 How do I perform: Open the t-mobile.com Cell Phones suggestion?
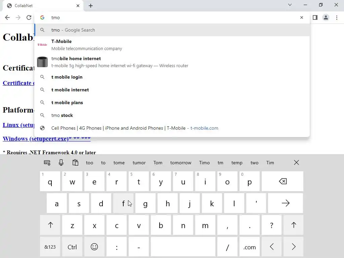click(172, 128)
